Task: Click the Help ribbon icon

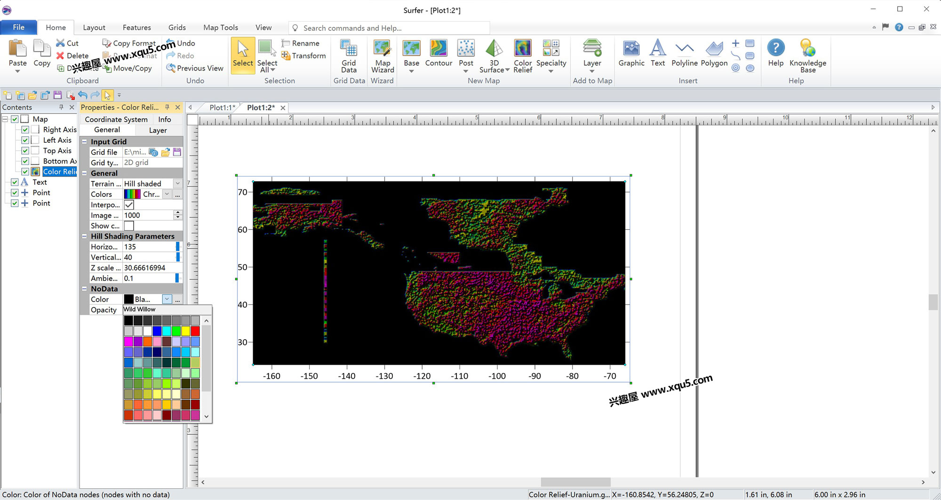Action: click(x=776, y=54)
